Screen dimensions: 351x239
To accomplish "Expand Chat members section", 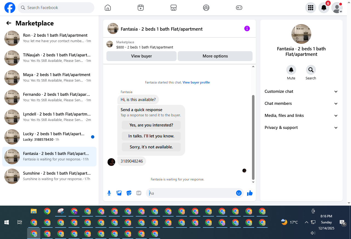I will click(301, 103).
